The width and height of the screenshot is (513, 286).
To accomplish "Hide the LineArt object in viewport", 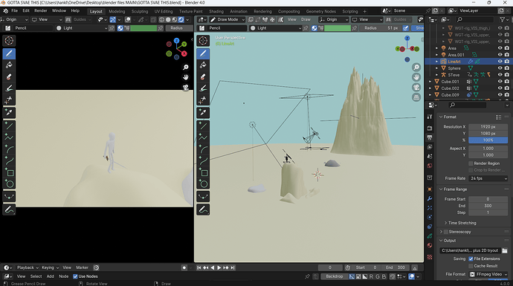I will tap(500, 62).
